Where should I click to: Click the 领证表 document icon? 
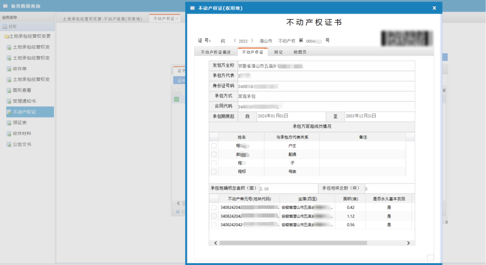[x=9, y=123]
